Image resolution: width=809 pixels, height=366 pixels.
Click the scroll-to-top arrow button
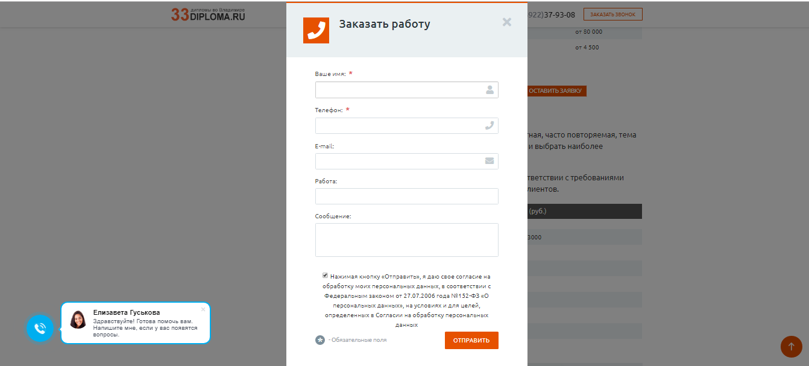791,346
